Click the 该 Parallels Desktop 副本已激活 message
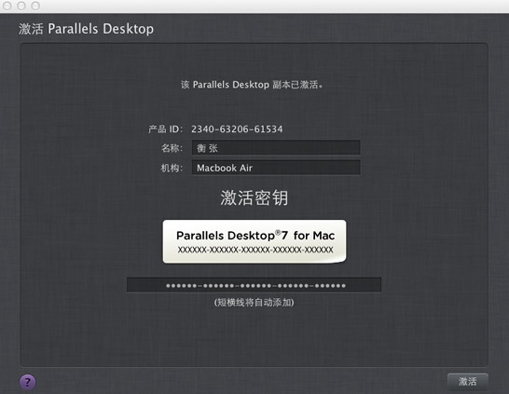509x394 pixels. 252,85
